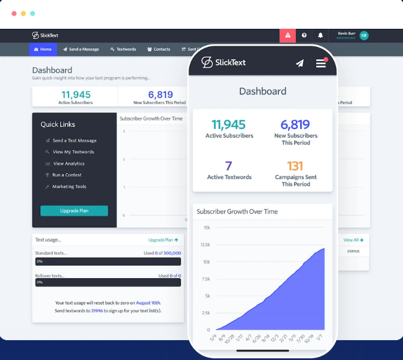This screenshot has width=403, height=360.
Task: Click Marketing Tools quick link
Action: [69, 186]
